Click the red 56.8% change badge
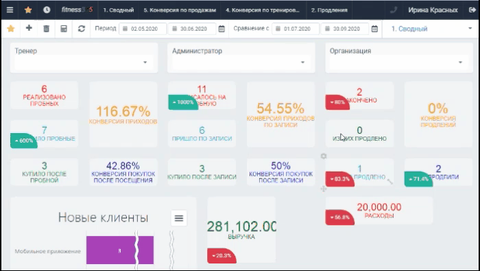480x271 pixels. [x=340, y=217]
